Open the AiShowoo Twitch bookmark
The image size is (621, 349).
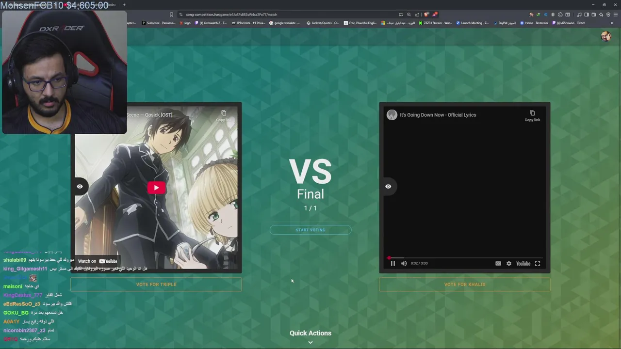coord(569,23)
